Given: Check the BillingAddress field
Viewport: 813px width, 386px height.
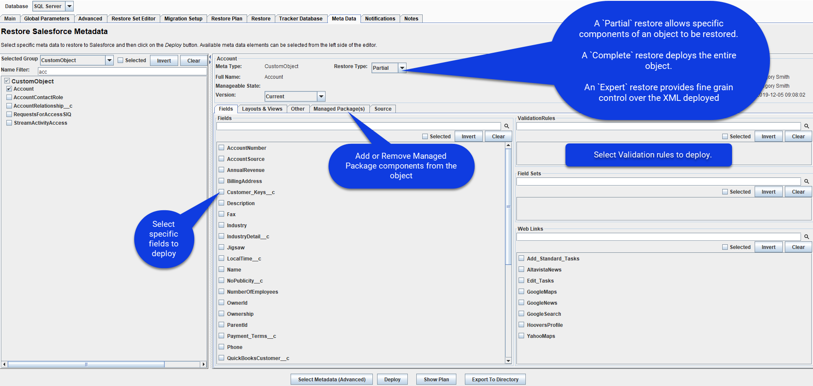Looking at the screenshot, I should pyautogui.click(x=222, y=181).
